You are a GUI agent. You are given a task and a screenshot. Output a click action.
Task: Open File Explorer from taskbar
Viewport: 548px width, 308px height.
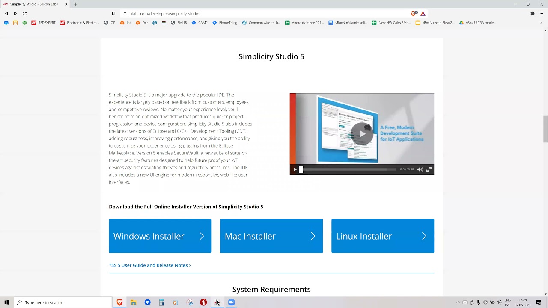coord(134,302)
